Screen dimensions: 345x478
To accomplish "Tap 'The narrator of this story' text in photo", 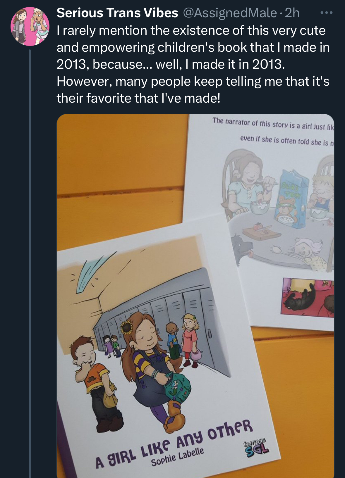I will [250, 123].
